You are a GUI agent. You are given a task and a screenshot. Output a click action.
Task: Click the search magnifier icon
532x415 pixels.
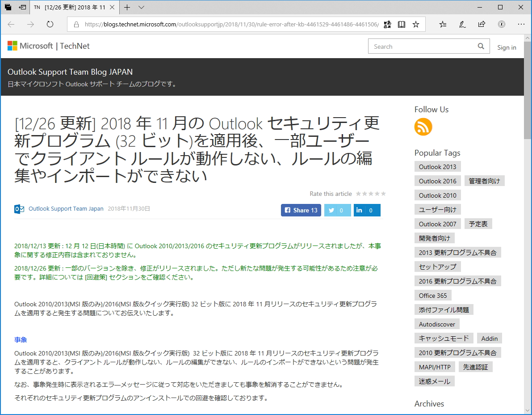(481, 46)
